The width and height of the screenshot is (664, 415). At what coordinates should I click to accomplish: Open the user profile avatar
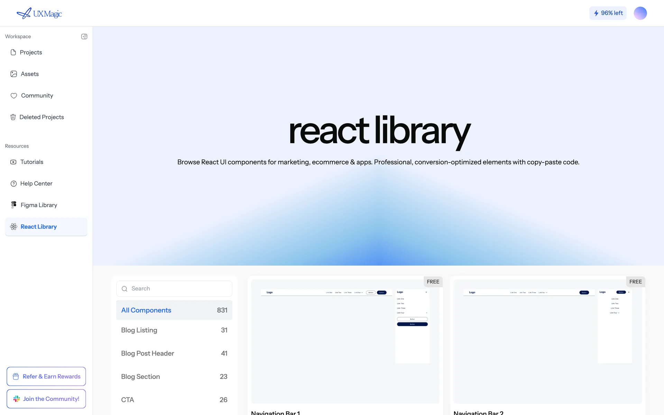pyautogui.click(x=640, y=13)
